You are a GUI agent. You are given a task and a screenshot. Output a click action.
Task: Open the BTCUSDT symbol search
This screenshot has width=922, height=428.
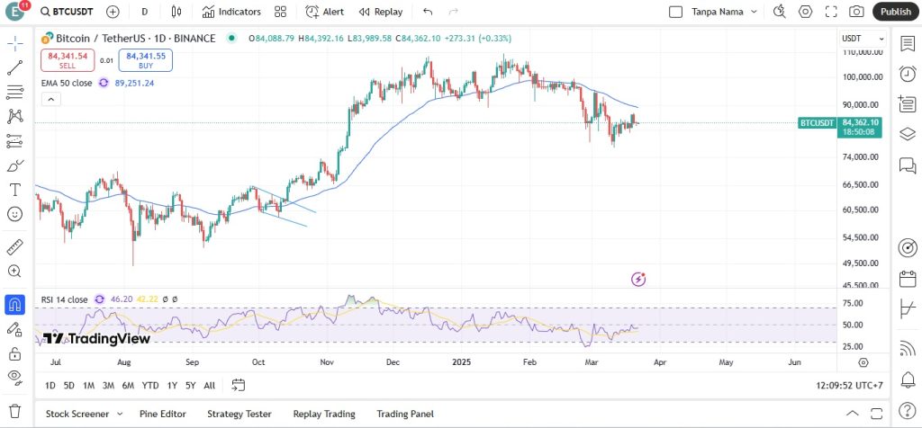pyautogui.click(x=67, y=12)
